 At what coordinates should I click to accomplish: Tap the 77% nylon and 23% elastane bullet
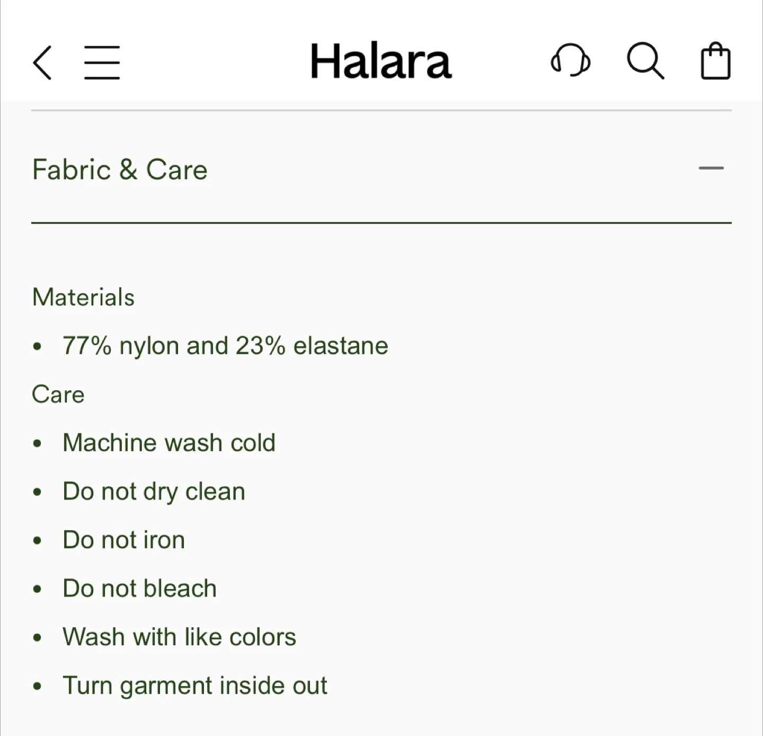pyautogui.click(x=225, y=345)
